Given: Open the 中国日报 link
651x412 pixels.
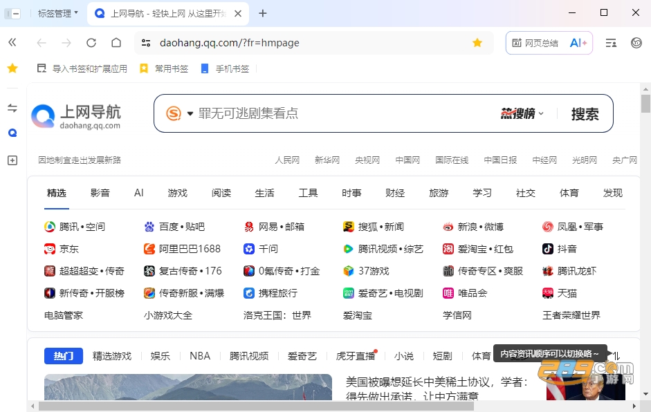Looking at the screenshot, I should point(500,160).
